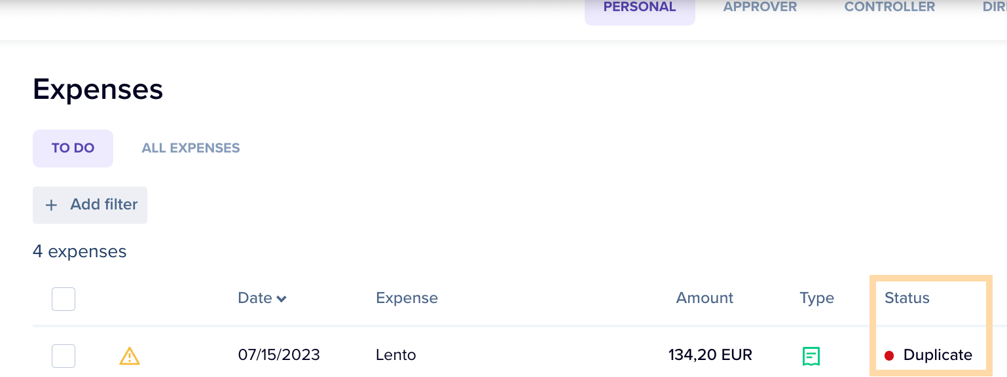This screenshot has height=377, width=1007.
Task: Click the Status column header
Action: [x=907, y=298]
